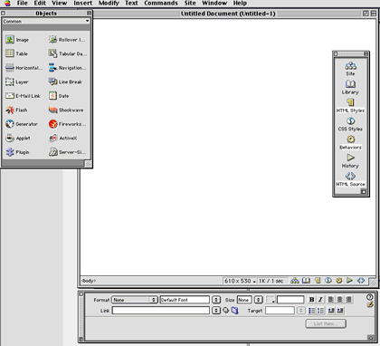Indent the selected text
This screenshot has width=380, height=346.
(x=340, y=311)
